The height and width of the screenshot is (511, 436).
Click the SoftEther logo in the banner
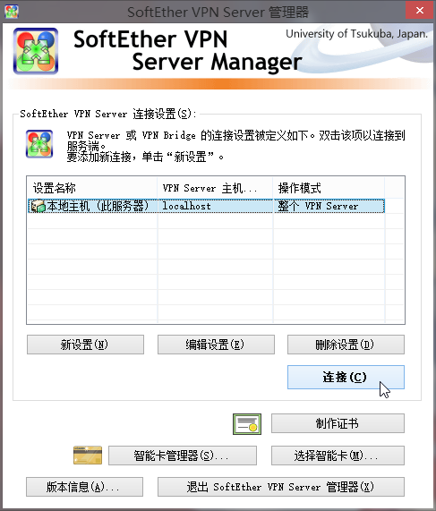[x=36, y=51]
